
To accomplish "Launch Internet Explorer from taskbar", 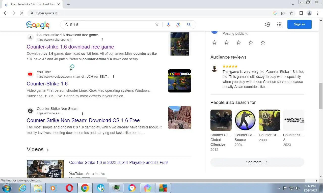I will [x=23, y=188].
